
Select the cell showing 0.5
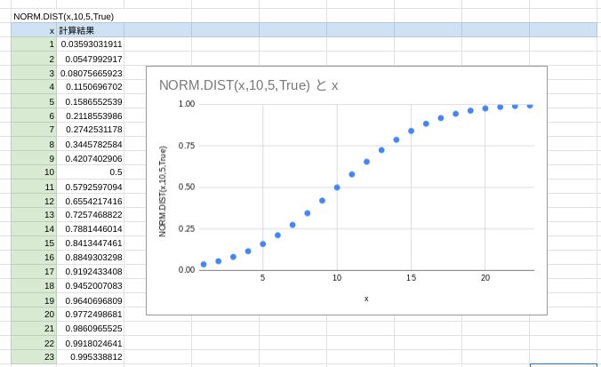[x=91, y=172]
